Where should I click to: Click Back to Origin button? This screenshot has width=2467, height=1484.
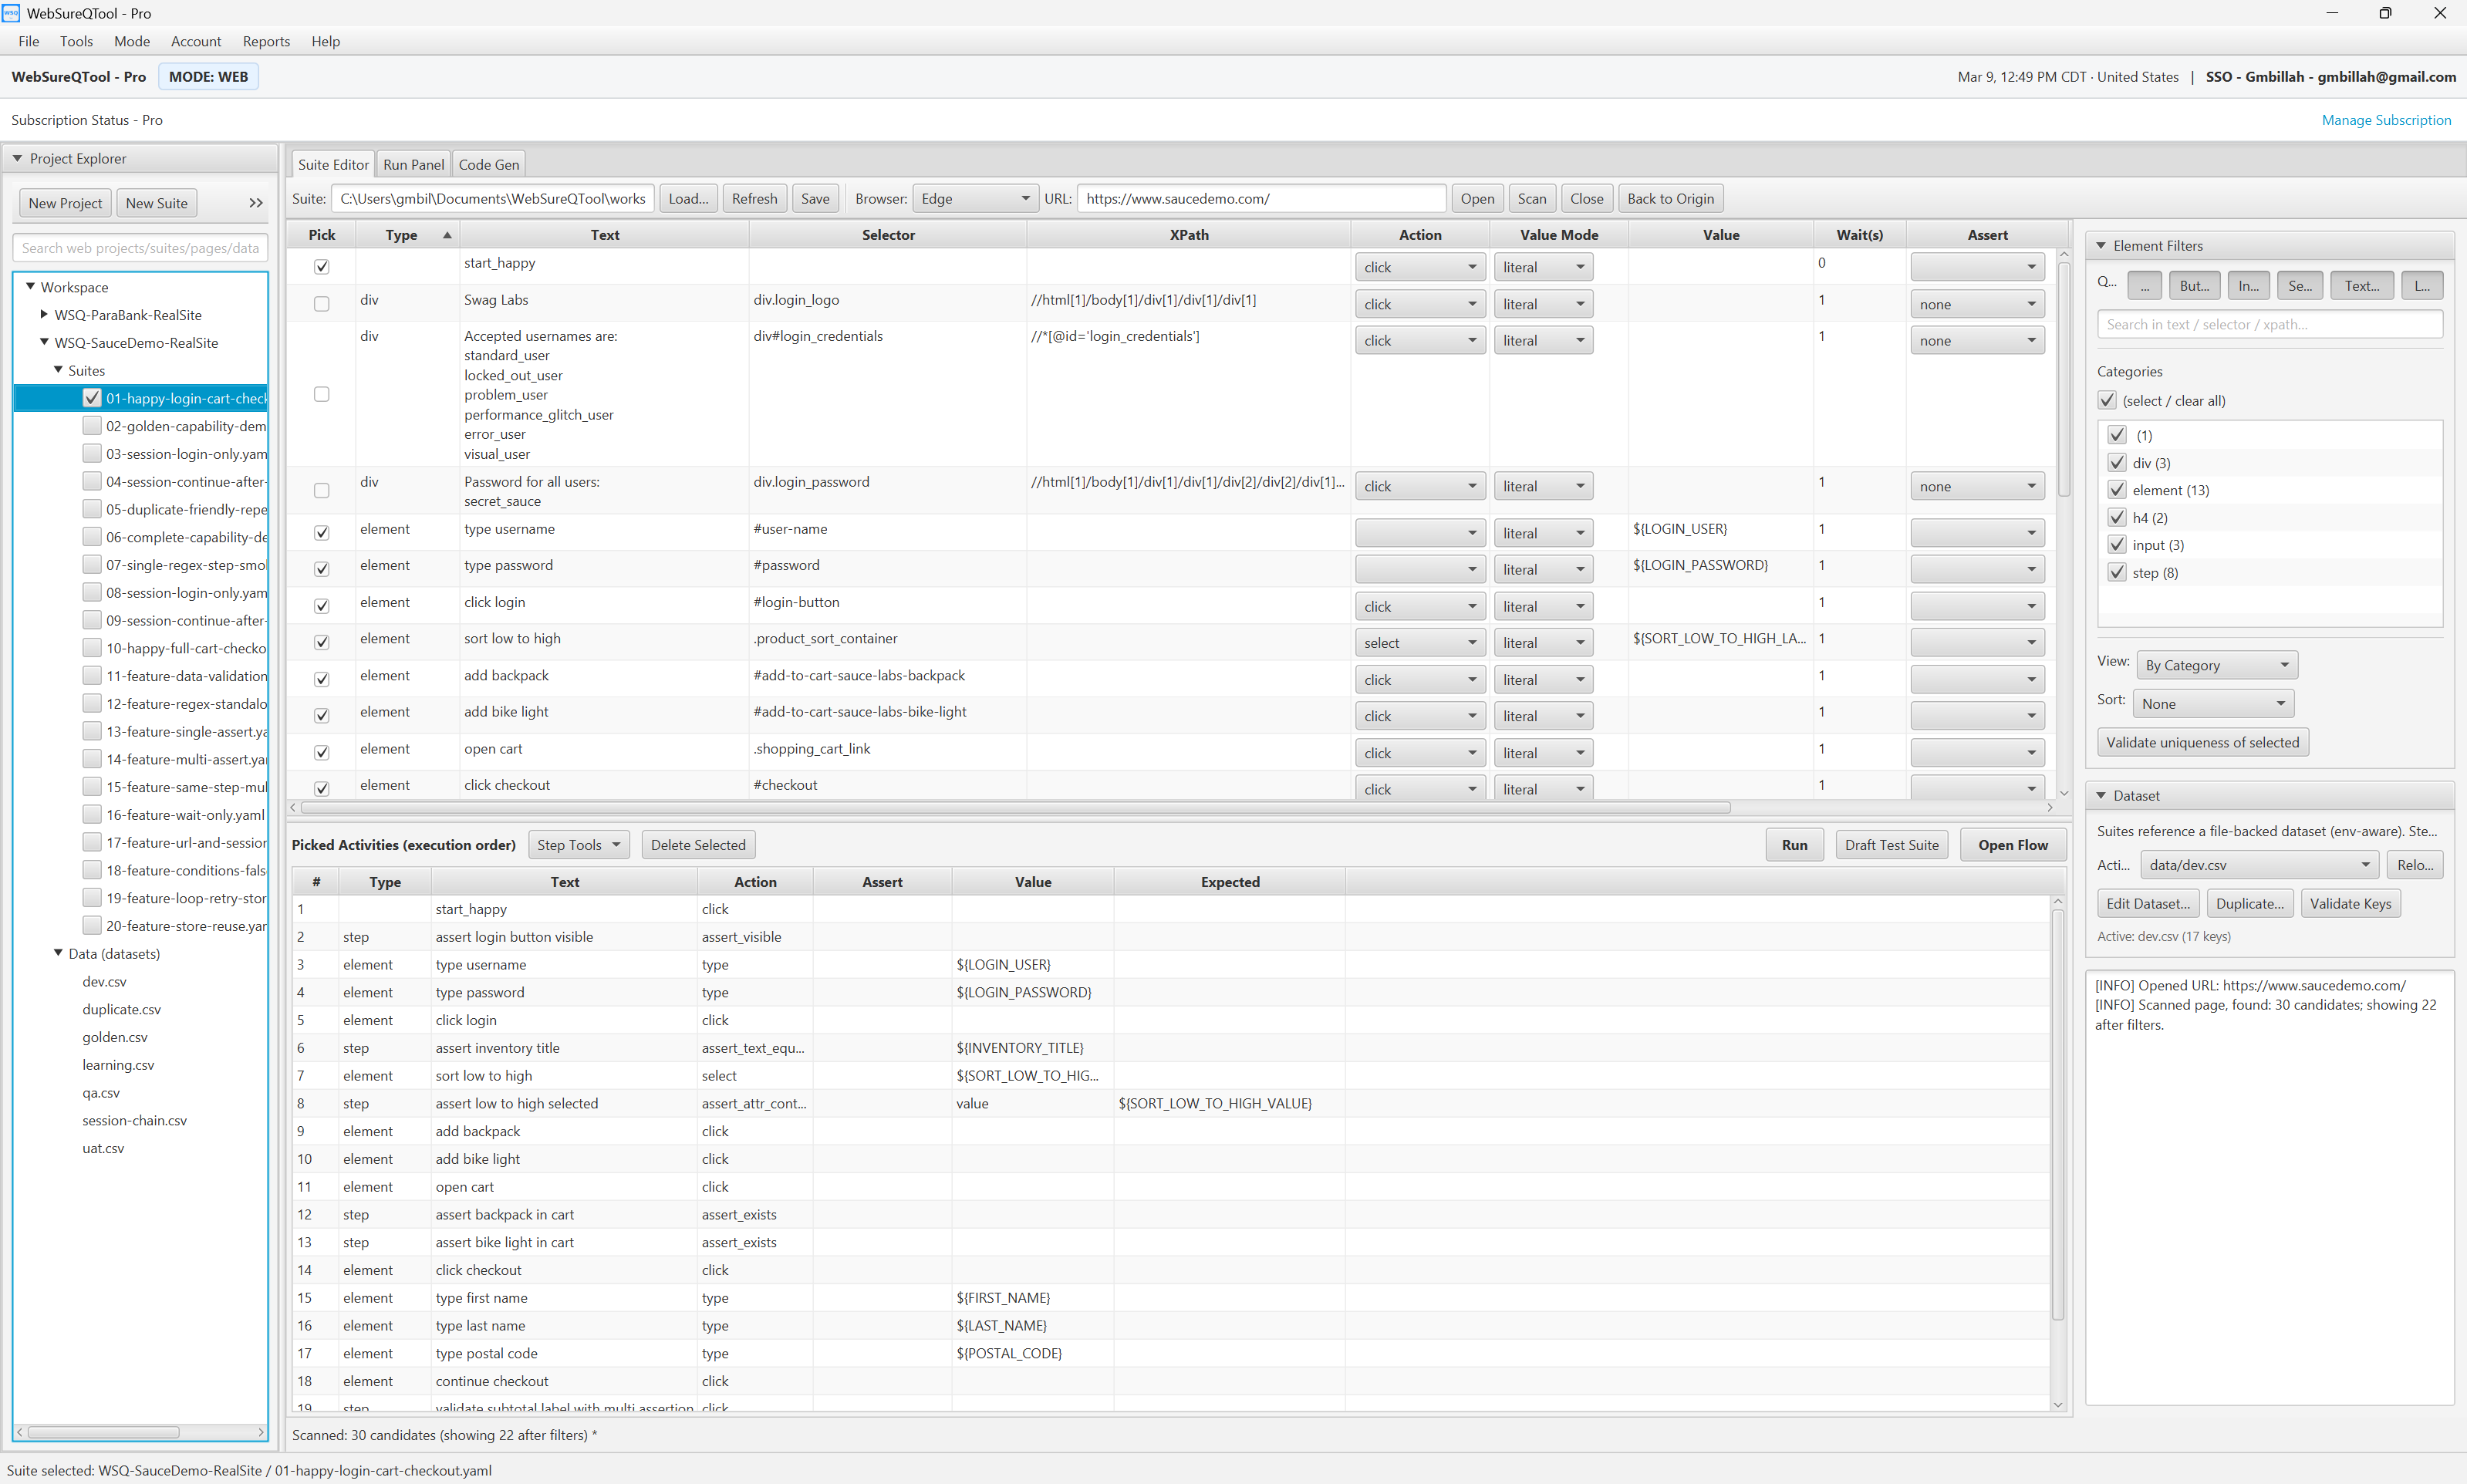pyautogui.click(x=1670, y=198)
